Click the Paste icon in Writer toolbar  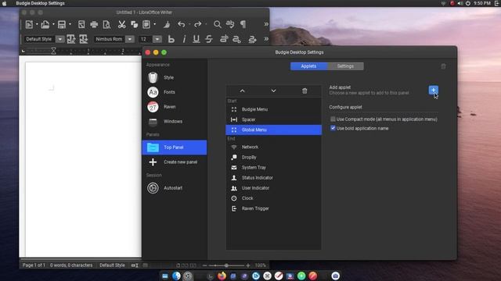pyautogui.click(x=146, y=24)
